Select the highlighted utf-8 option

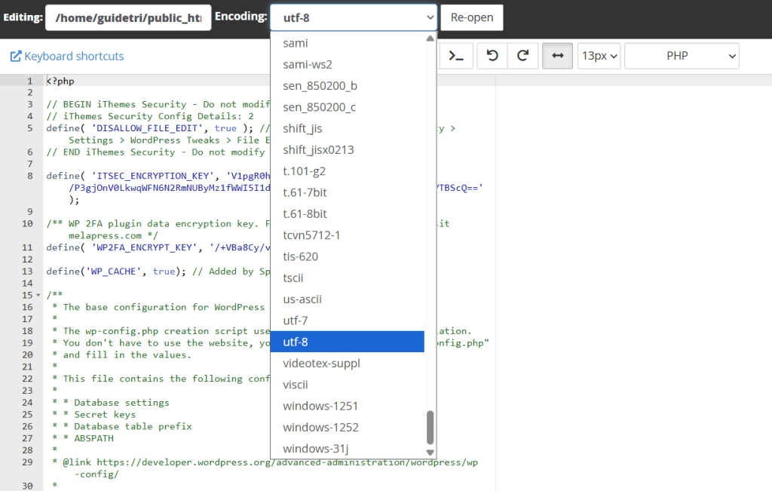pos(347,342)
